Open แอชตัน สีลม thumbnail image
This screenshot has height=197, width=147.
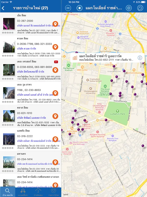tap(9, 139)
